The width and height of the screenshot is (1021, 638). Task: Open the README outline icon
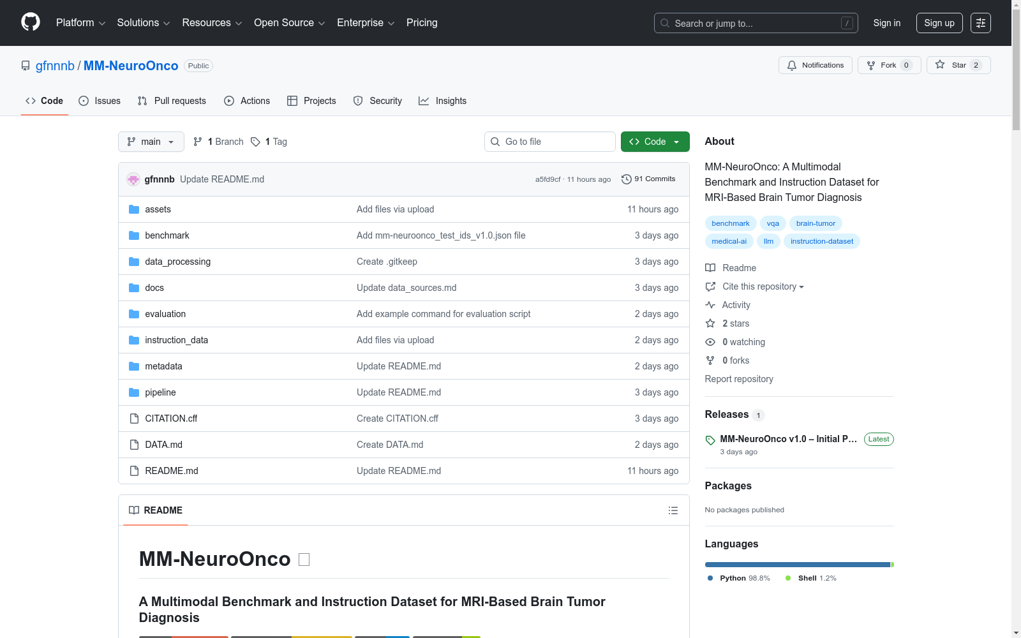pos(673,510)
